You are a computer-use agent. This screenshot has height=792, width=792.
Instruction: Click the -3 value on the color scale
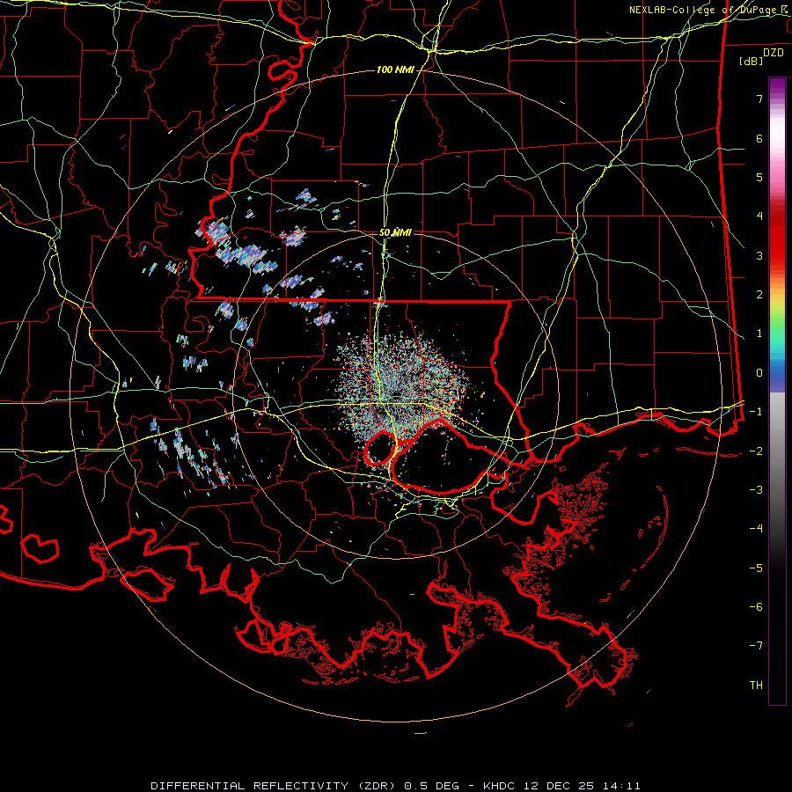pos(756,490)
